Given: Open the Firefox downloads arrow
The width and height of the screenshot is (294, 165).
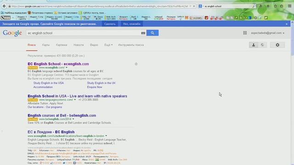Looking at the screenshot, I should (x=260, y=6).
